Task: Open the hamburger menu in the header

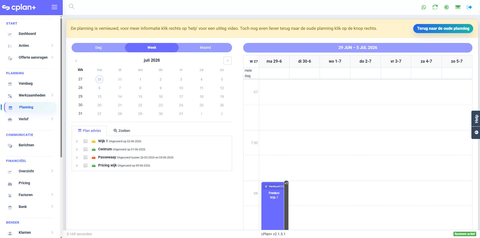Action: pos(54,7)
